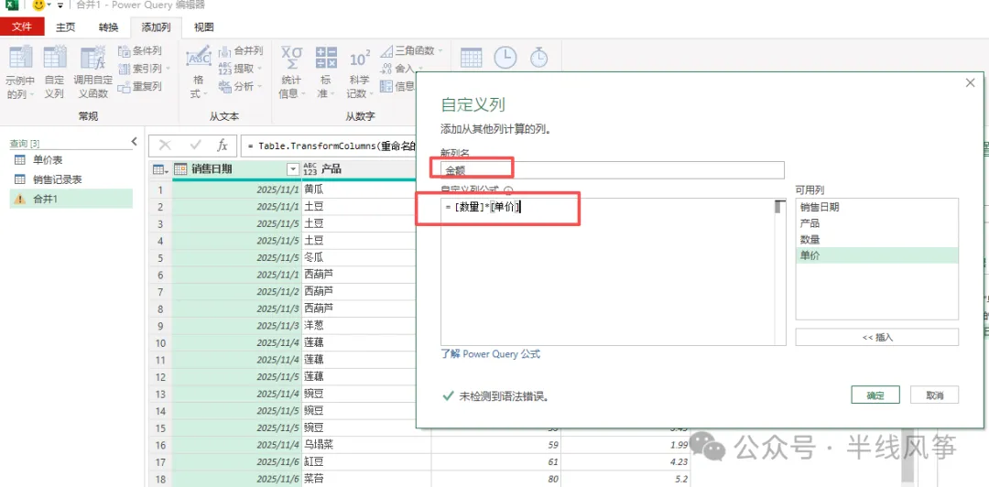Open 了解 Power Query 公式 link
Screen dimensions: 989x487
[490, 354]
